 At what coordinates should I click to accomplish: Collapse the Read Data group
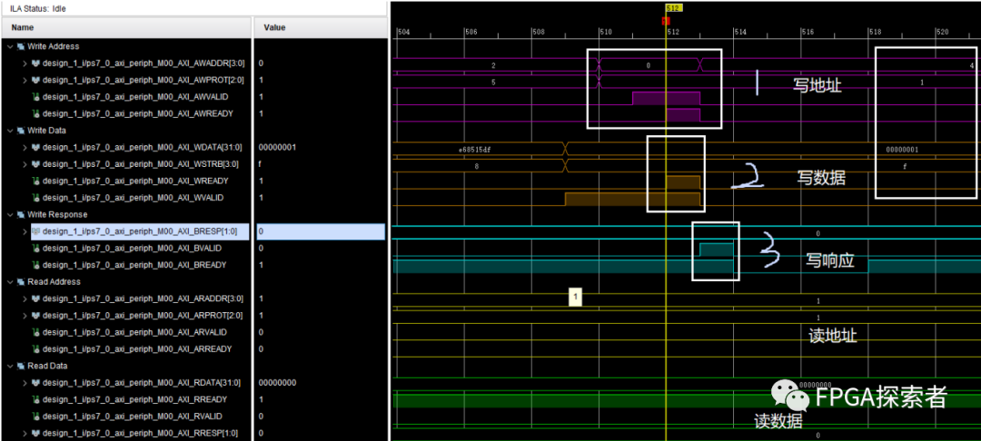[x=10, y=366]
